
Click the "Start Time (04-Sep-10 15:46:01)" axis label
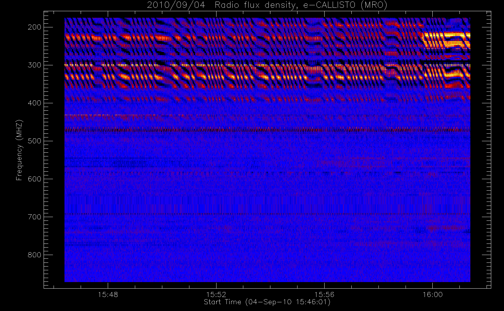pyautogui.click(x=267, y=302)
